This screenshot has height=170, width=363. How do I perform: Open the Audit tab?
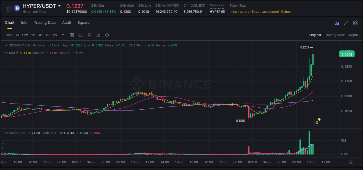(67, 23)
